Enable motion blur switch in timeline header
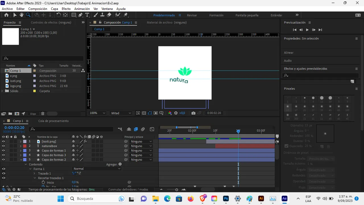This screenshot has height=205, width=364. pyautogui.click(x=143, y=129)
